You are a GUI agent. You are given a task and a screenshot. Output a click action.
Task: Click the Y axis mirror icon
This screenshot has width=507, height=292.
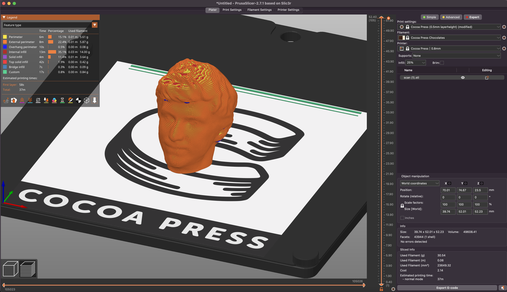click(x=465, y=183)
